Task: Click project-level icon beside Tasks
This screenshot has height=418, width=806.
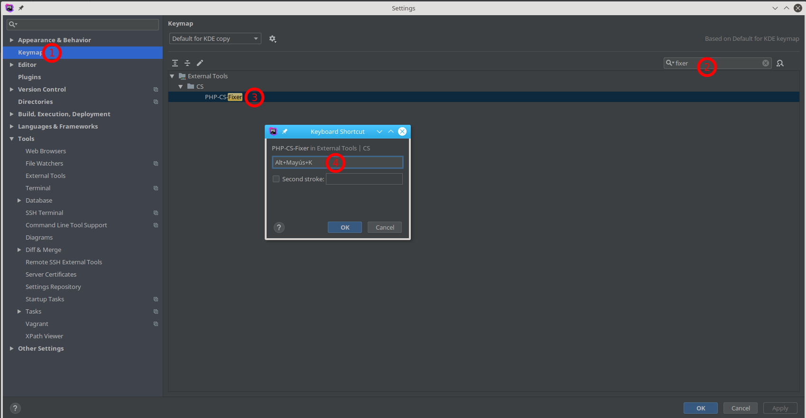Action: (x=156, y=311)
